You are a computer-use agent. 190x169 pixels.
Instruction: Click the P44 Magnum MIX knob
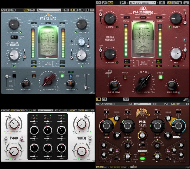pos(176,54)
